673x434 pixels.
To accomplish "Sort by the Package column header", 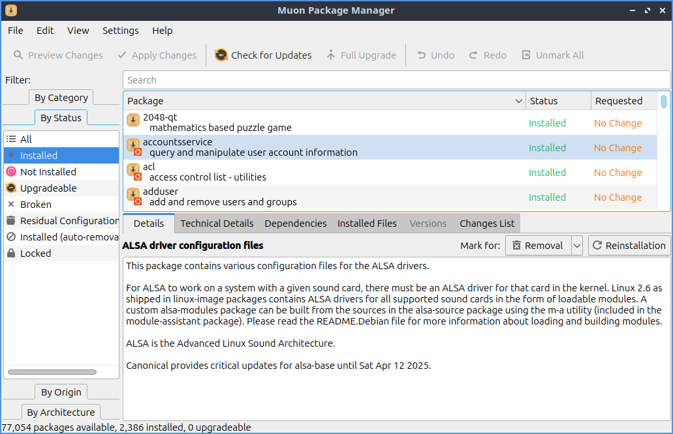I will (323, 101).
